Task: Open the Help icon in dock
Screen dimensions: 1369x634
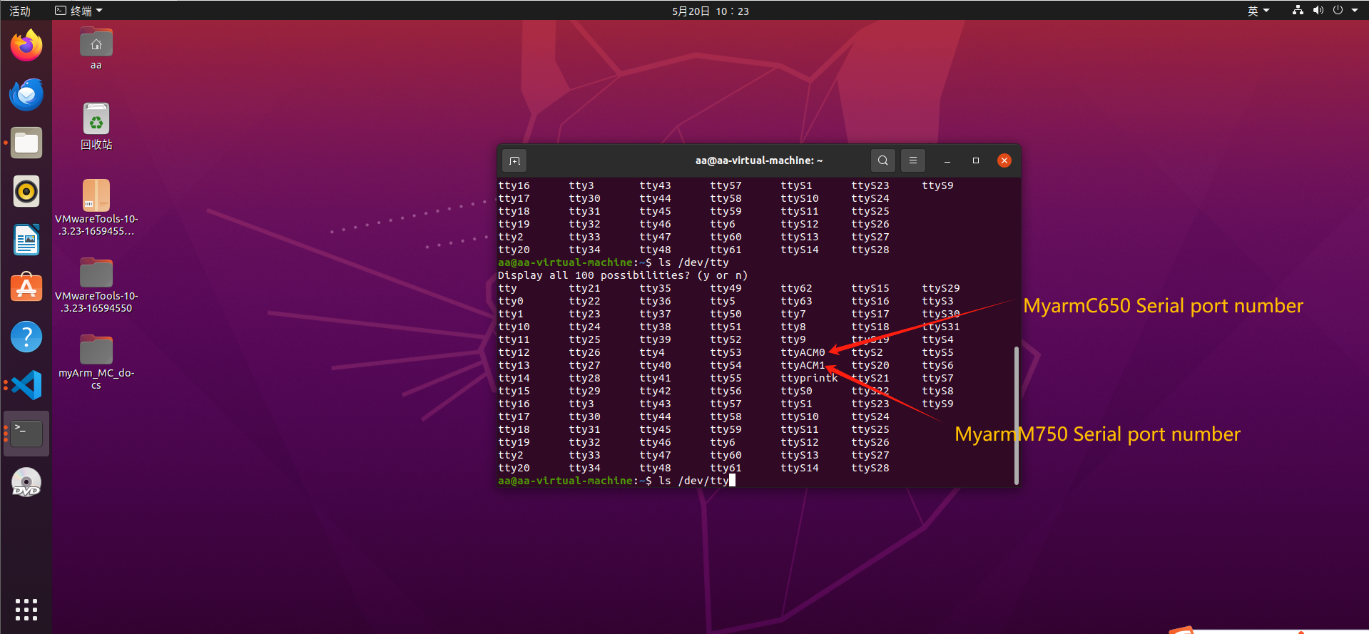Action: tap(26, 337)
